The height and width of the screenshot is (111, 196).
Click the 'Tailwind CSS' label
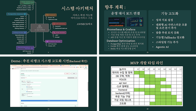coord(53,20)
